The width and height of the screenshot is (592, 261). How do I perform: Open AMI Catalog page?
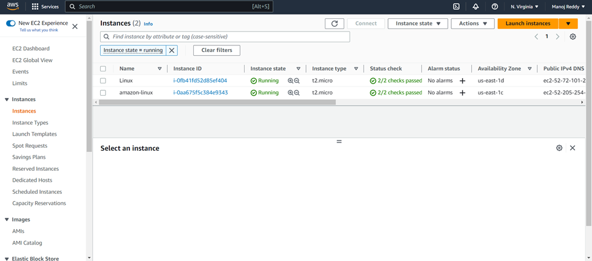[x=27, y=243]
